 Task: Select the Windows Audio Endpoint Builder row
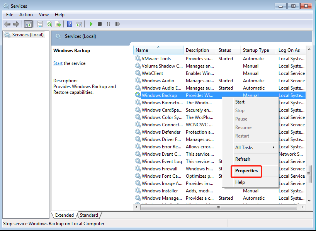(220, 88)
